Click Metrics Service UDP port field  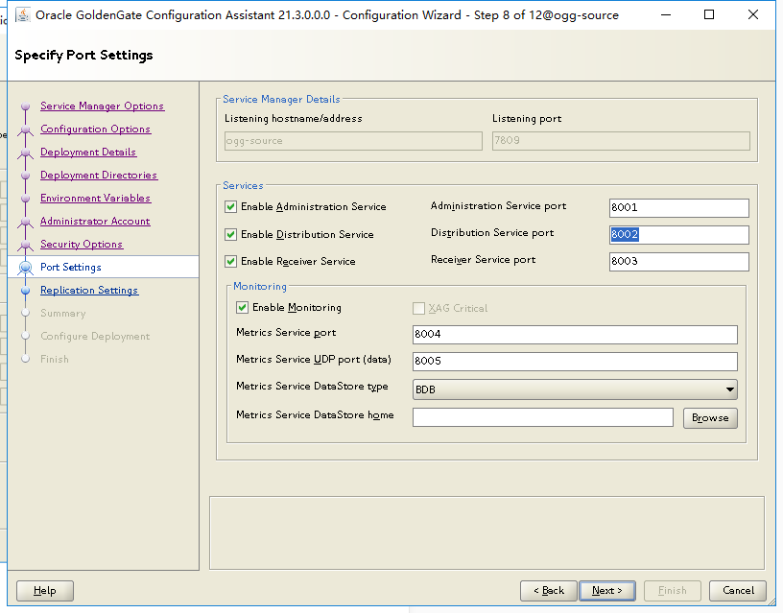coord(575,362)
